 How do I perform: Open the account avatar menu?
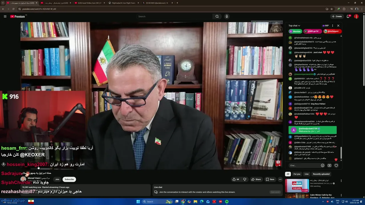pos(356,17)
